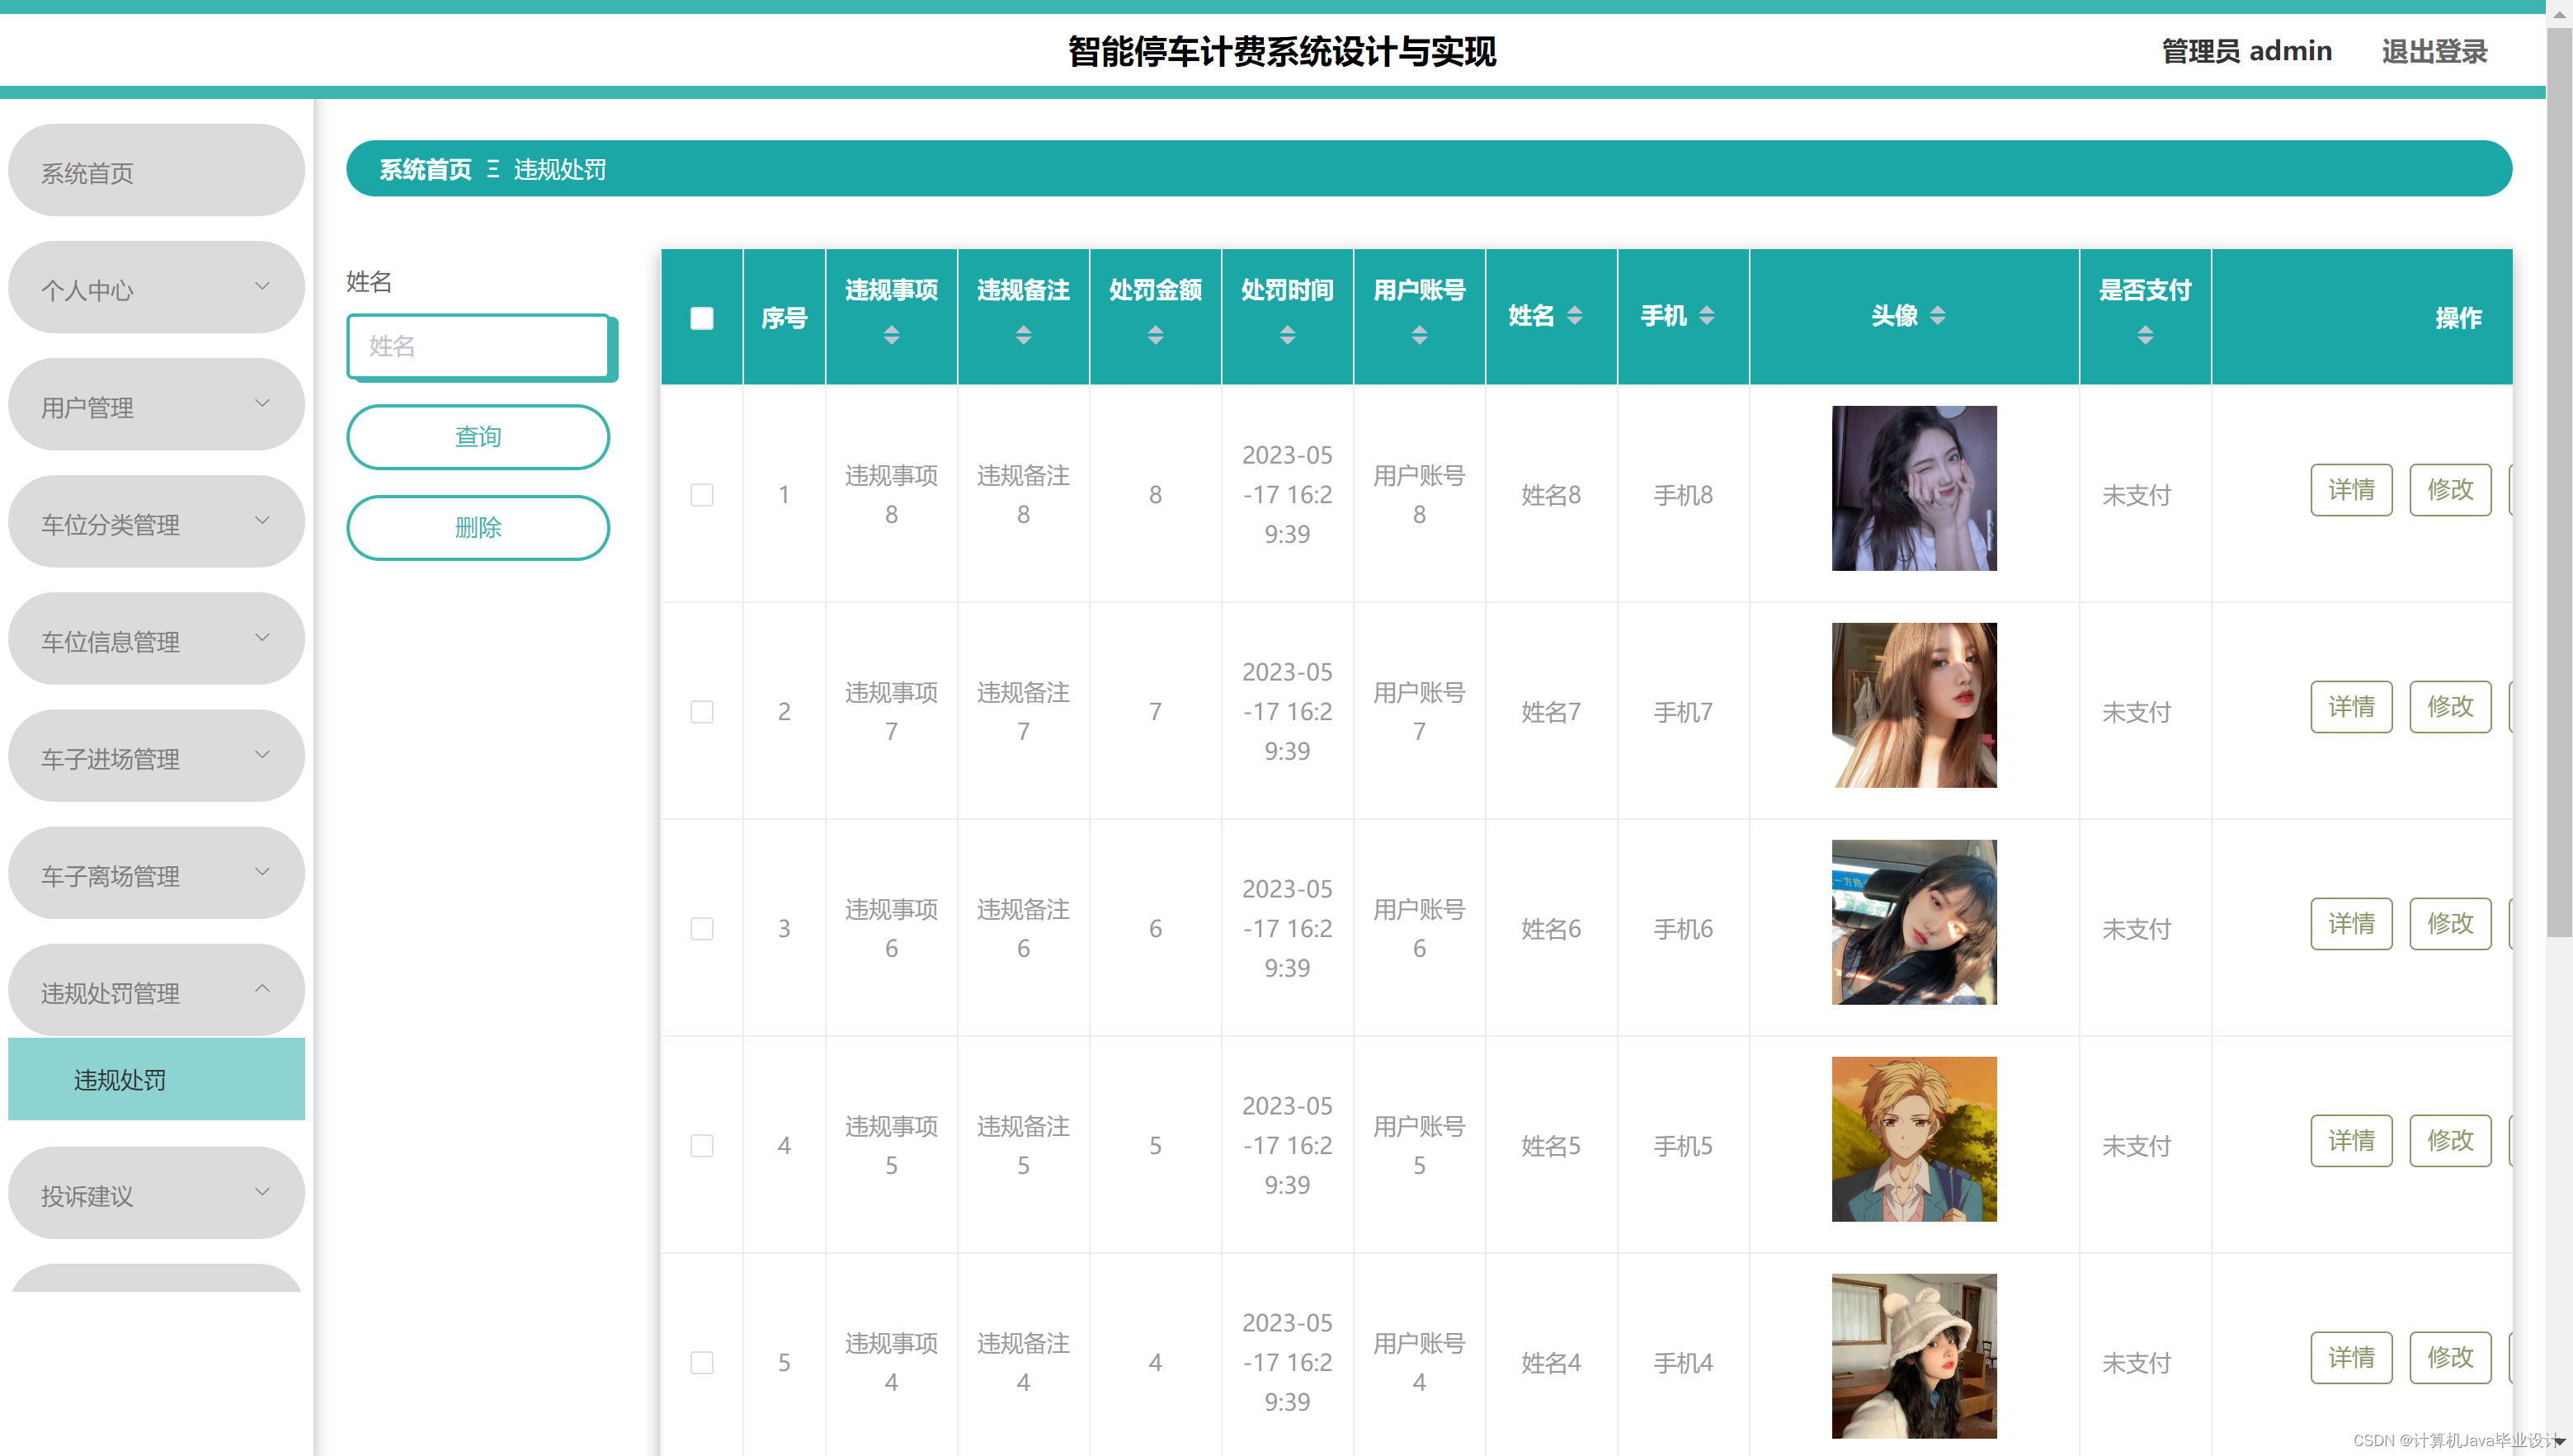Expand 车位分类管理 menu chevron
Viewport: 2573px width, 1456px height.
[262, 521]
